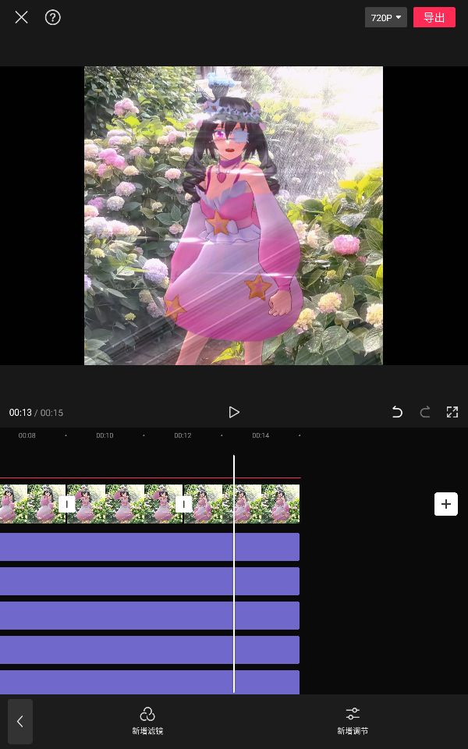Screen dimensions: 468x749
Task: Add a new clip with the plus button
Action: [x=445, y=504]
